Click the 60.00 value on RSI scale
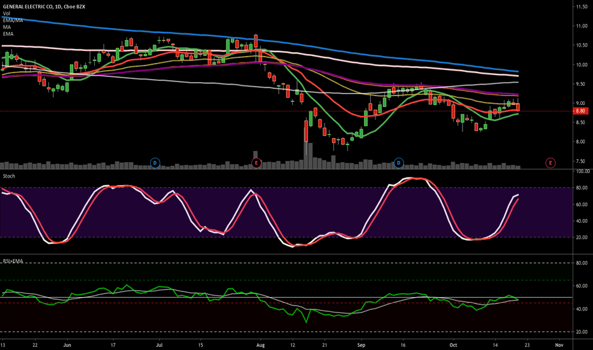The height and width of the screenshot is (350, 593). tap(582, 286)
